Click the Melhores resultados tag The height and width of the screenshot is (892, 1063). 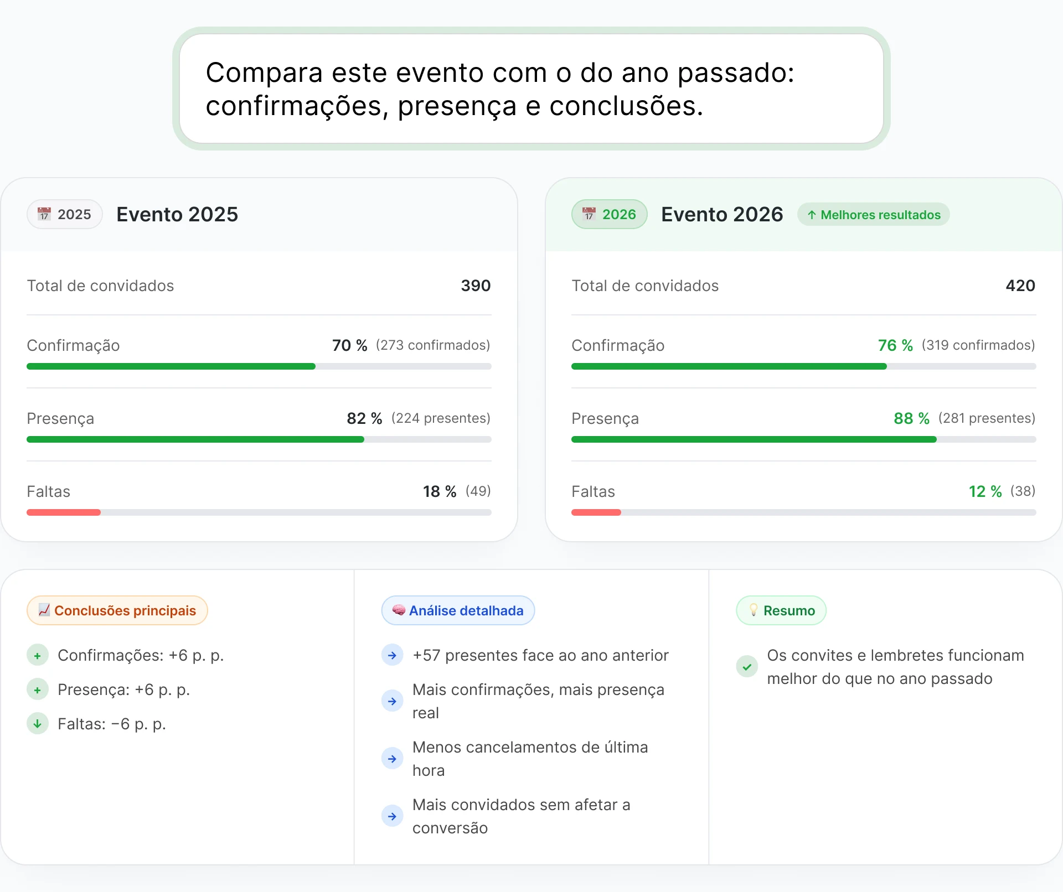pyautogui.click(x=874, y=215)
